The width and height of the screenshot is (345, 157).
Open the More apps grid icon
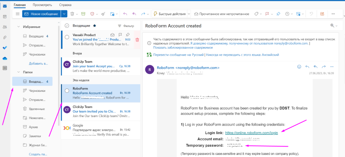point(5,68)
